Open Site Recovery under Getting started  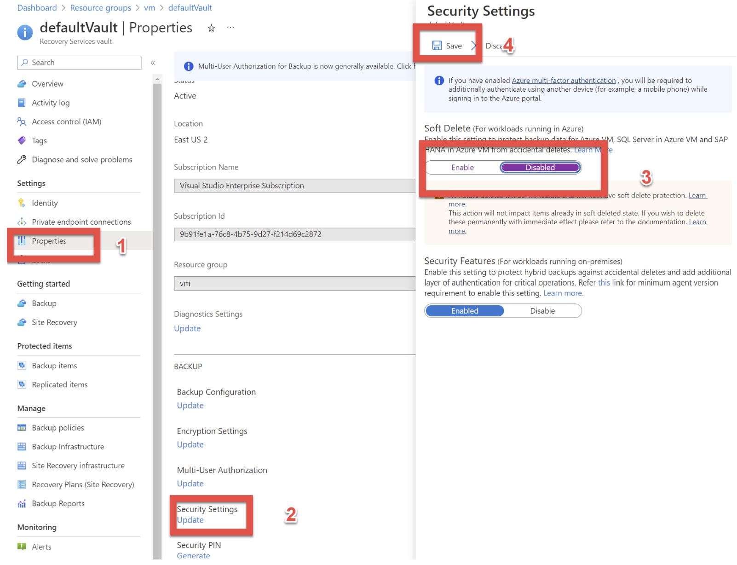(54, 322)
